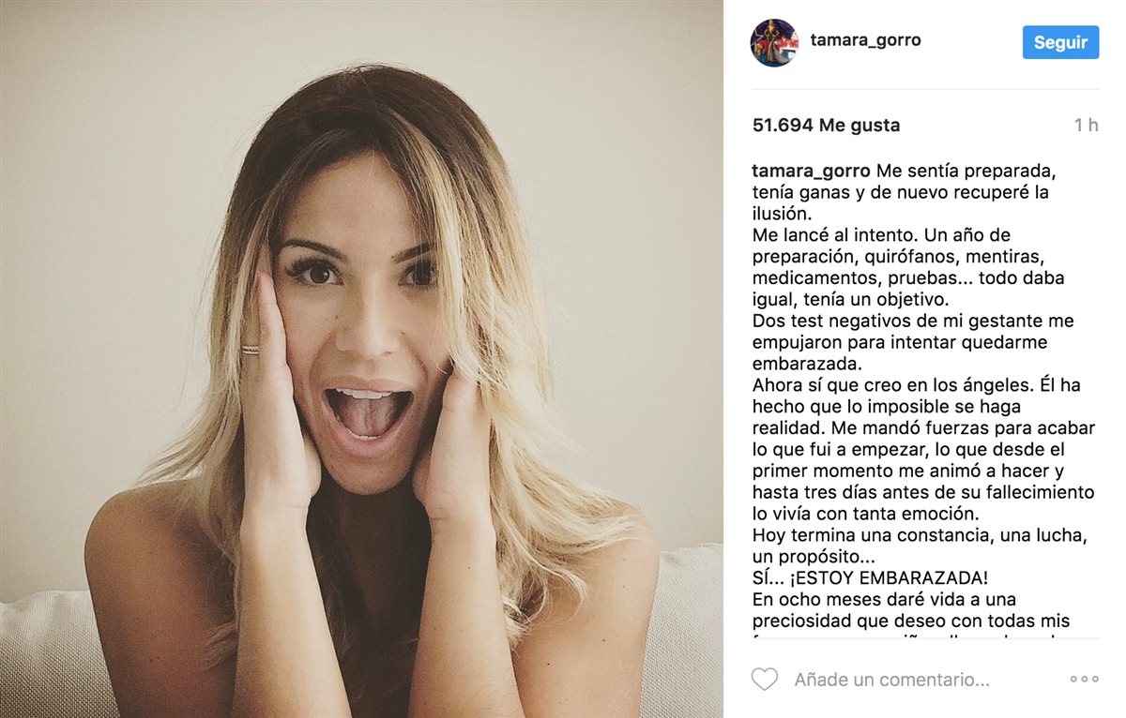Open tamara_gorro username link in header
The height and width of the screenshot is (718, 1126).
[865, 41]
